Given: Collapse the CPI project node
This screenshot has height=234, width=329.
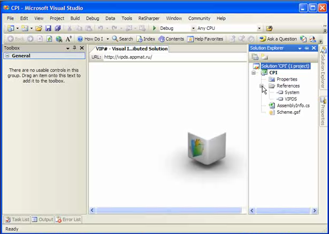Looking at the screenshot, I should [254, 73].
